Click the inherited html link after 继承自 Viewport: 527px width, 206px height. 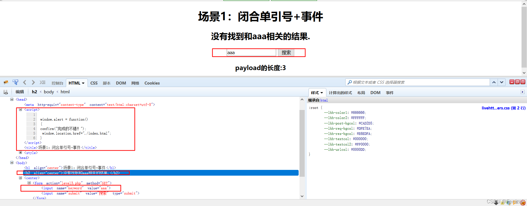324,100
